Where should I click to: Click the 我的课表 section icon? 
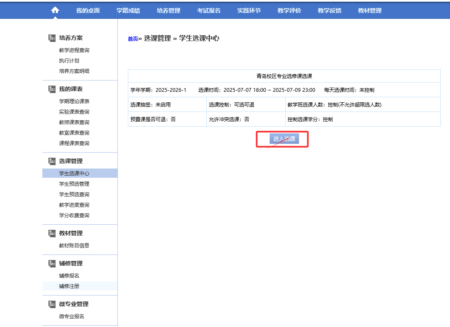click(52, 89)
